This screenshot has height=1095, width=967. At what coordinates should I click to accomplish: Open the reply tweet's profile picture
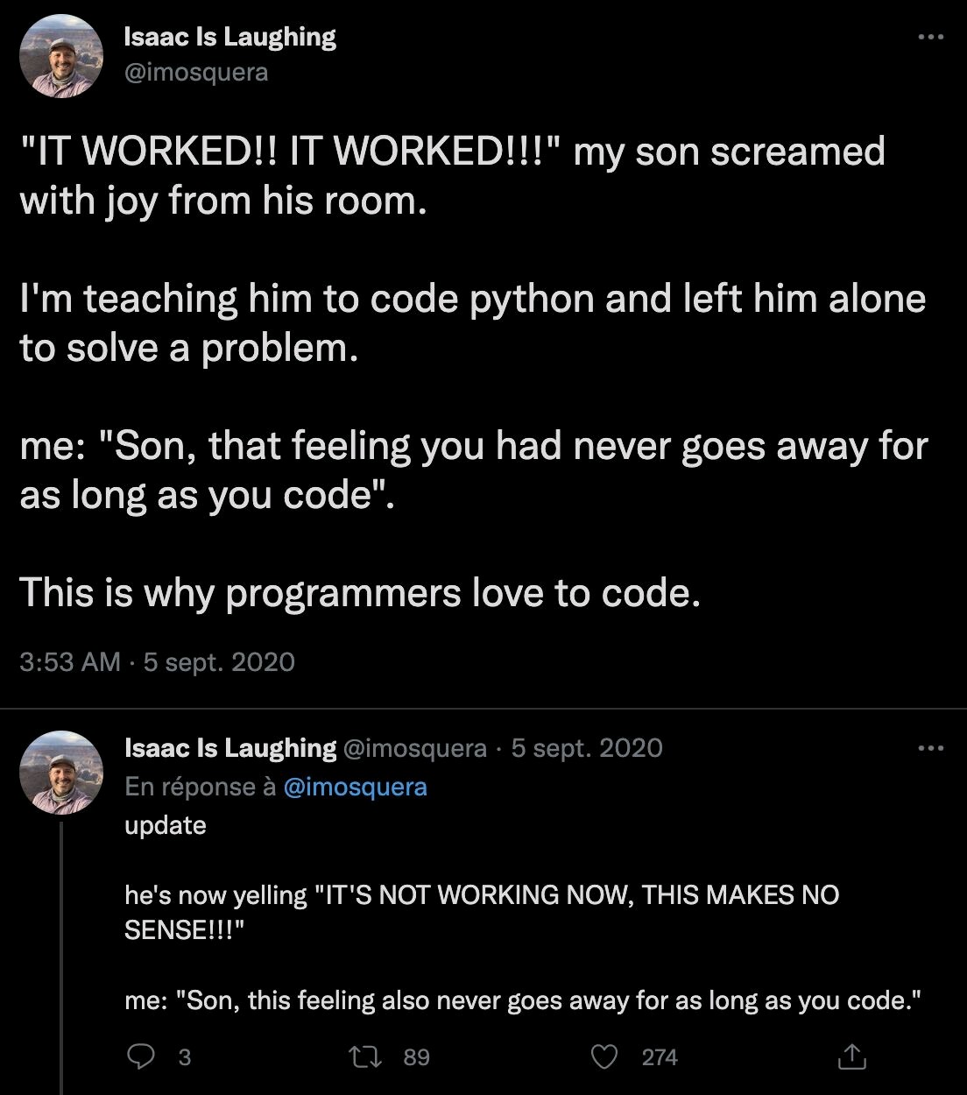[61, 772]
